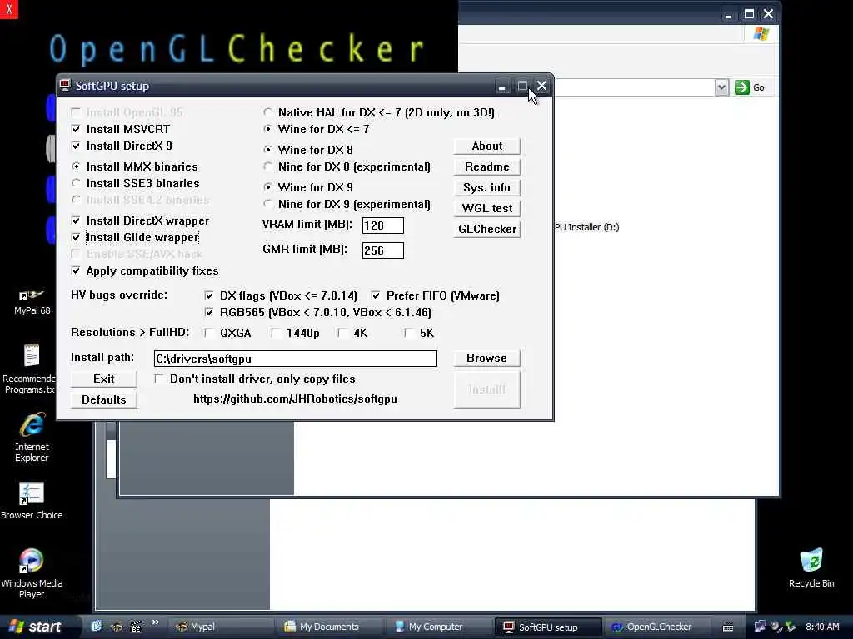This screenshot has width=853, height=639.
Task: Click the Exit button
Action: [104, 379]
